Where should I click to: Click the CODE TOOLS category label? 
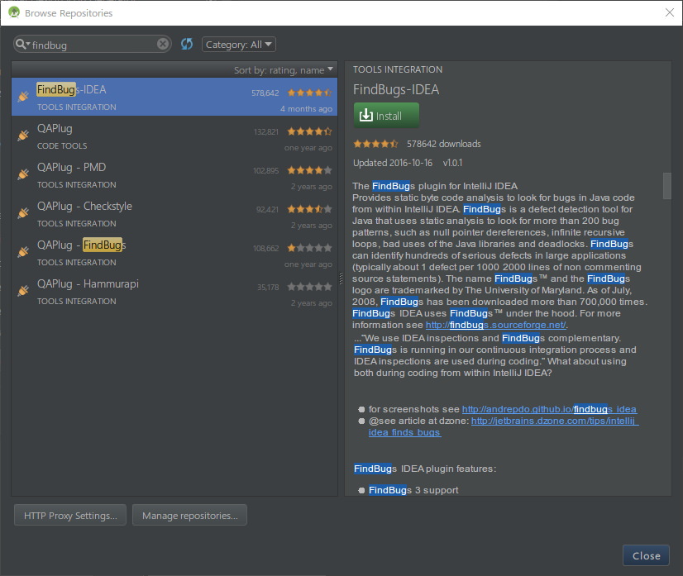62,145
